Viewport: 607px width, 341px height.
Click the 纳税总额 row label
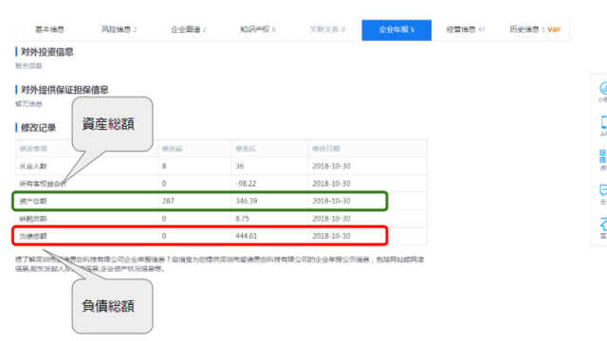tap(33, 219)
